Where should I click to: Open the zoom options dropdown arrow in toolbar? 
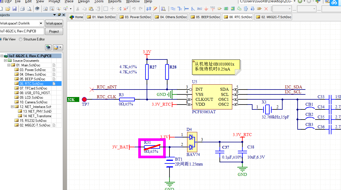(71, 9)
